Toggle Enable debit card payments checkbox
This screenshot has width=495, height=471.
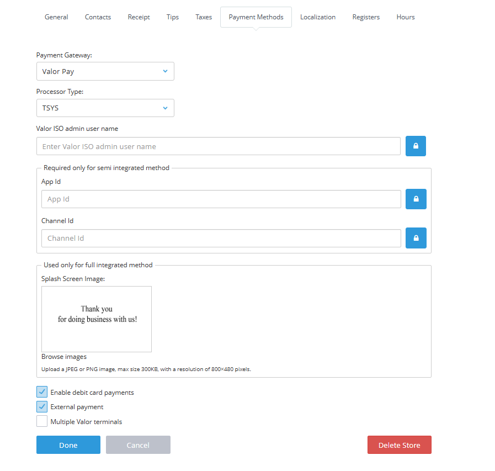tap(42, 392)
